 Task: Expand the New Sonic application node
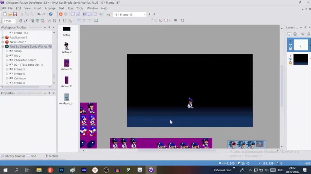tap(2, 42)
